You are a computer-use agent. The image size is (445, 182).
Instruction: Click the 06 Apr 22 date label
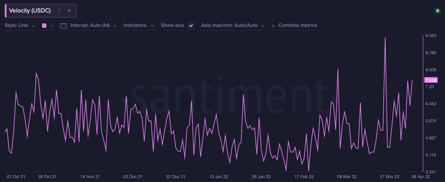pyautogui.click(x=420, y=177)
